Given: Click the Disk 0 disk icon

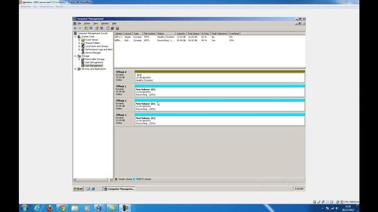Looking at the screenshot, I should point(118,72).
